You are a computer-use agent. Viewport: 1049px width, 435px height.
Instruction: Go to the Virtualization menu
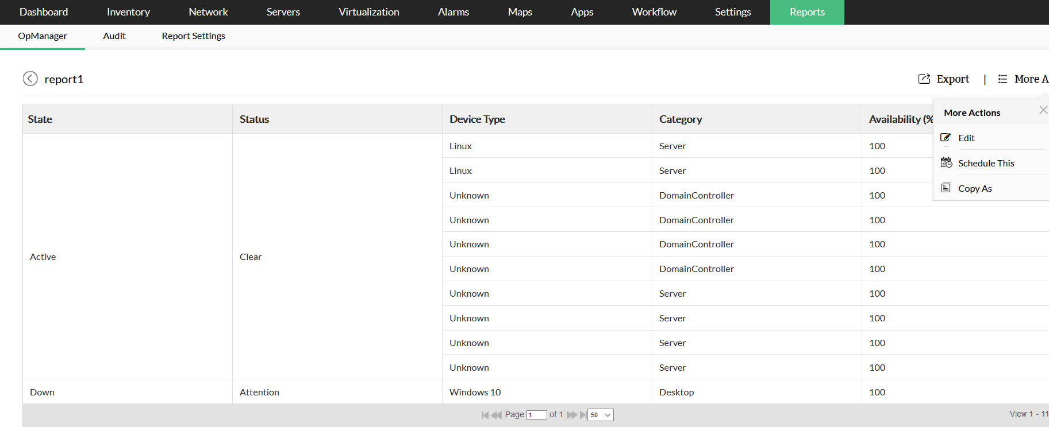coord(368,12)
